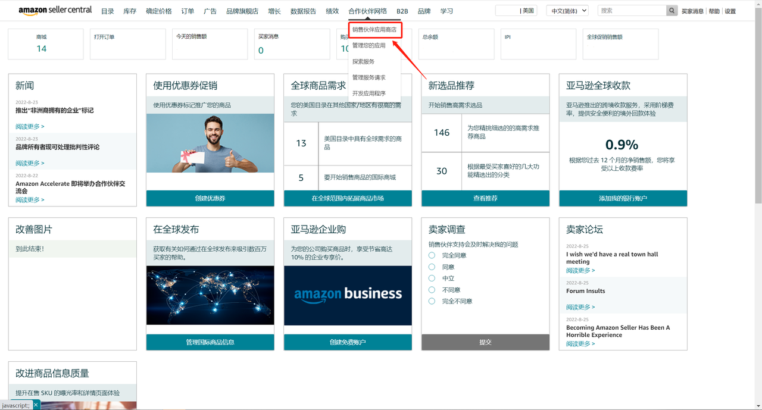
Task: Click the 买家消息 link beside 帮助
Action: coord(692,11)
